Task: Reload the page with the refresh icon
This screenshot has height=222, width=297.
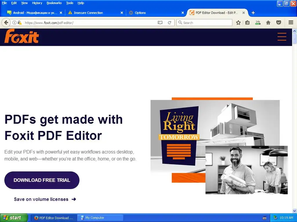Action: click(x=169, y=23)
